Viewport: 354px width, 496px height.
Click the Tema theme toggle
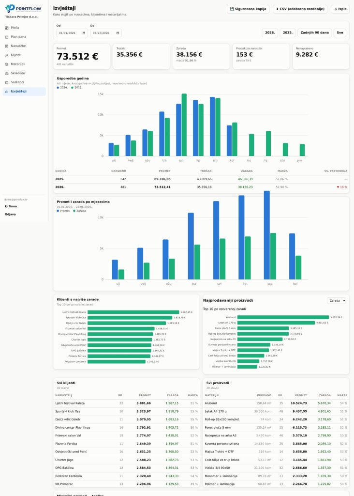point(11,206)
